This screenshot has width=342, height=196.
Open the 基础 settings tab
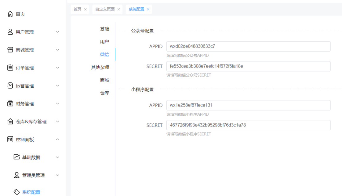[x=105, y=29]
